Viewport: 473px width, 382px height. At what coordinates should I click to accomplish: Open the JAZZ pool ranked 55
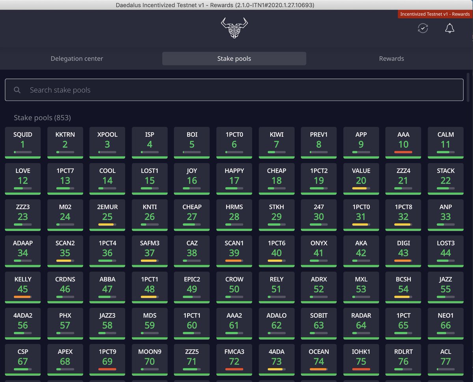(445, 287)
